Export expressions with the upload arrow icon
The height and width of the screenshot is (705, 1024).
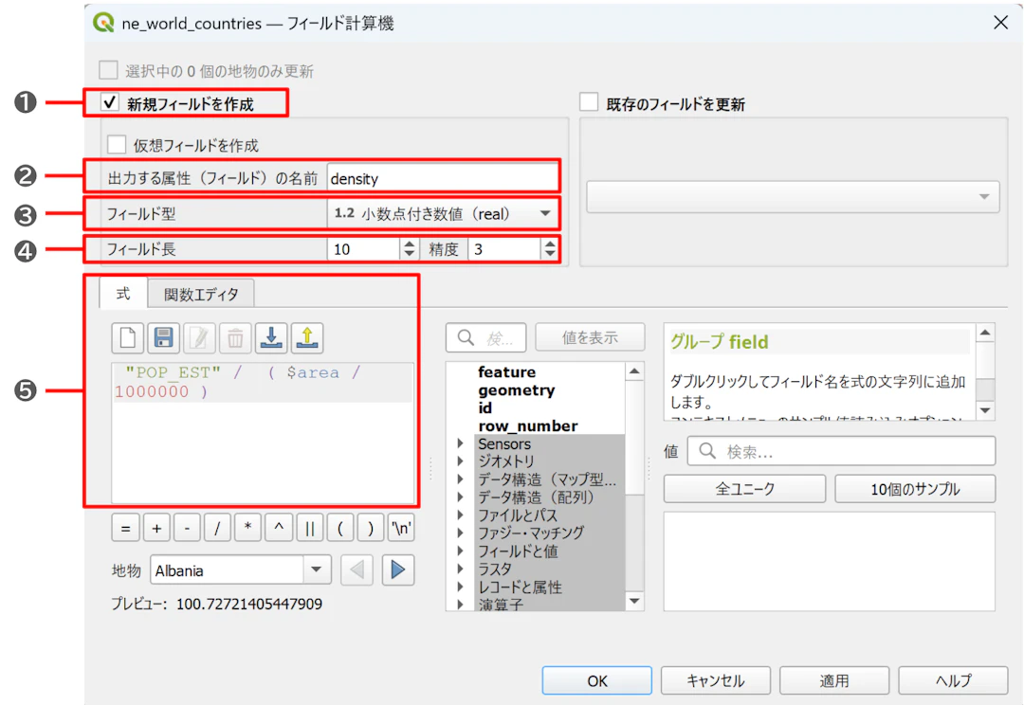[307, 338]
